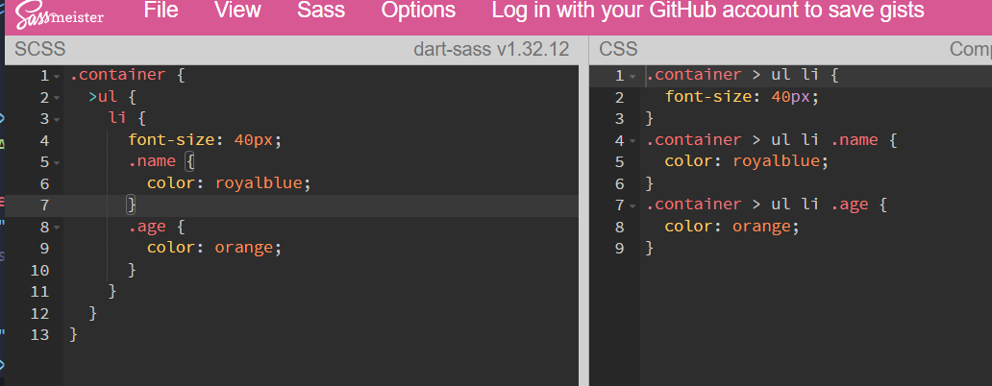Open the File menu
The width and height of the screenshot is (992, 386).
coord(161,11)
